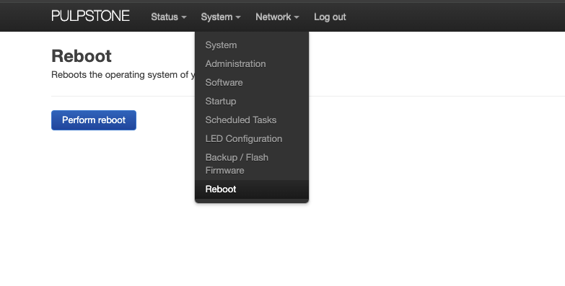Click the caret arrow beside Status
565x286 pixels.
point(184,17)
